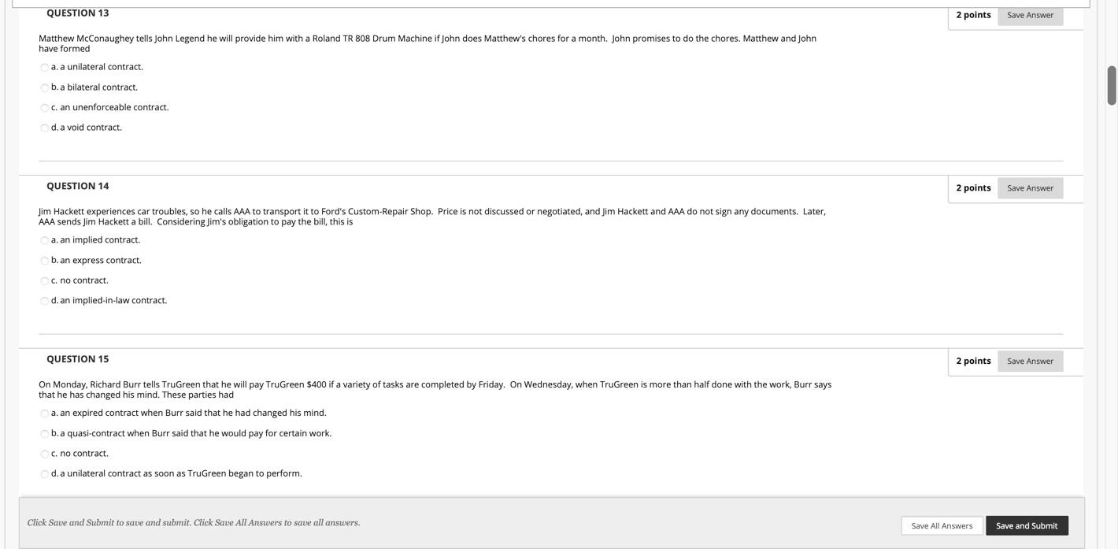1118x549 pixels.
Task: Click Save All Answers button
Action: 942,526
